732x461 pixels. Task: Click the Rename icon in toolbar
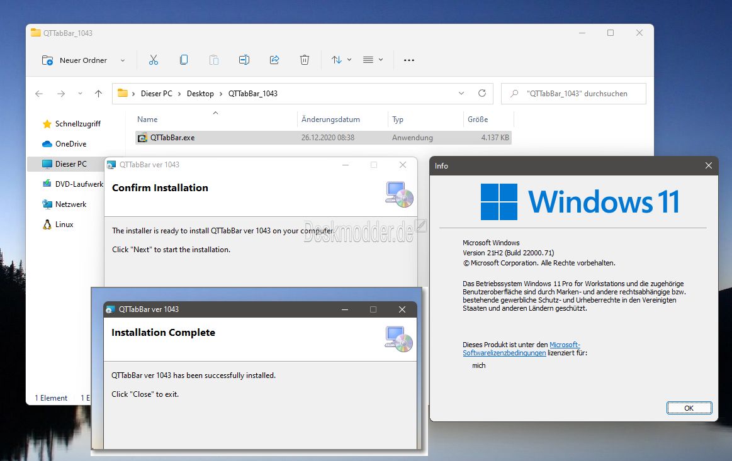tap(244, 60)
